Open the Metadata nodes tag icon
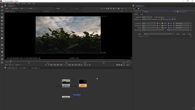This screenshot has height=110, width=195. [2, 52]
